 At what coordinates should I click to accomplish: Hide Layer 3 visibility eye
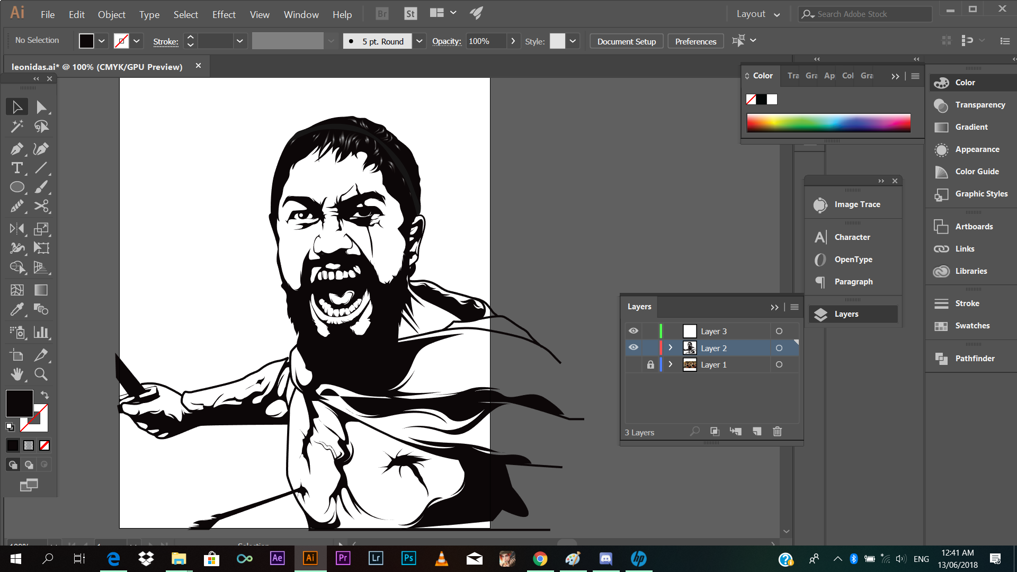point(634,331)
